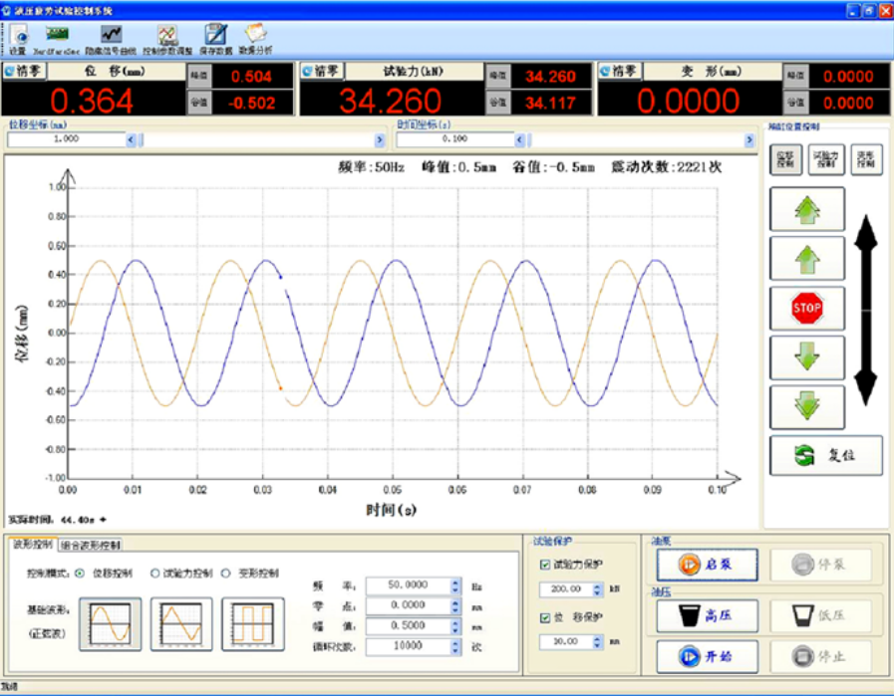Viewport: 894px width, 696px height.
Task: Adjust the 频率 frequency spinner arrows
Action: tap(456, 586)
